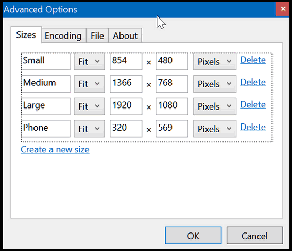The image size is (292, 251).
Task: Dismiss dialog with the Cancel button
Action: 254,236
